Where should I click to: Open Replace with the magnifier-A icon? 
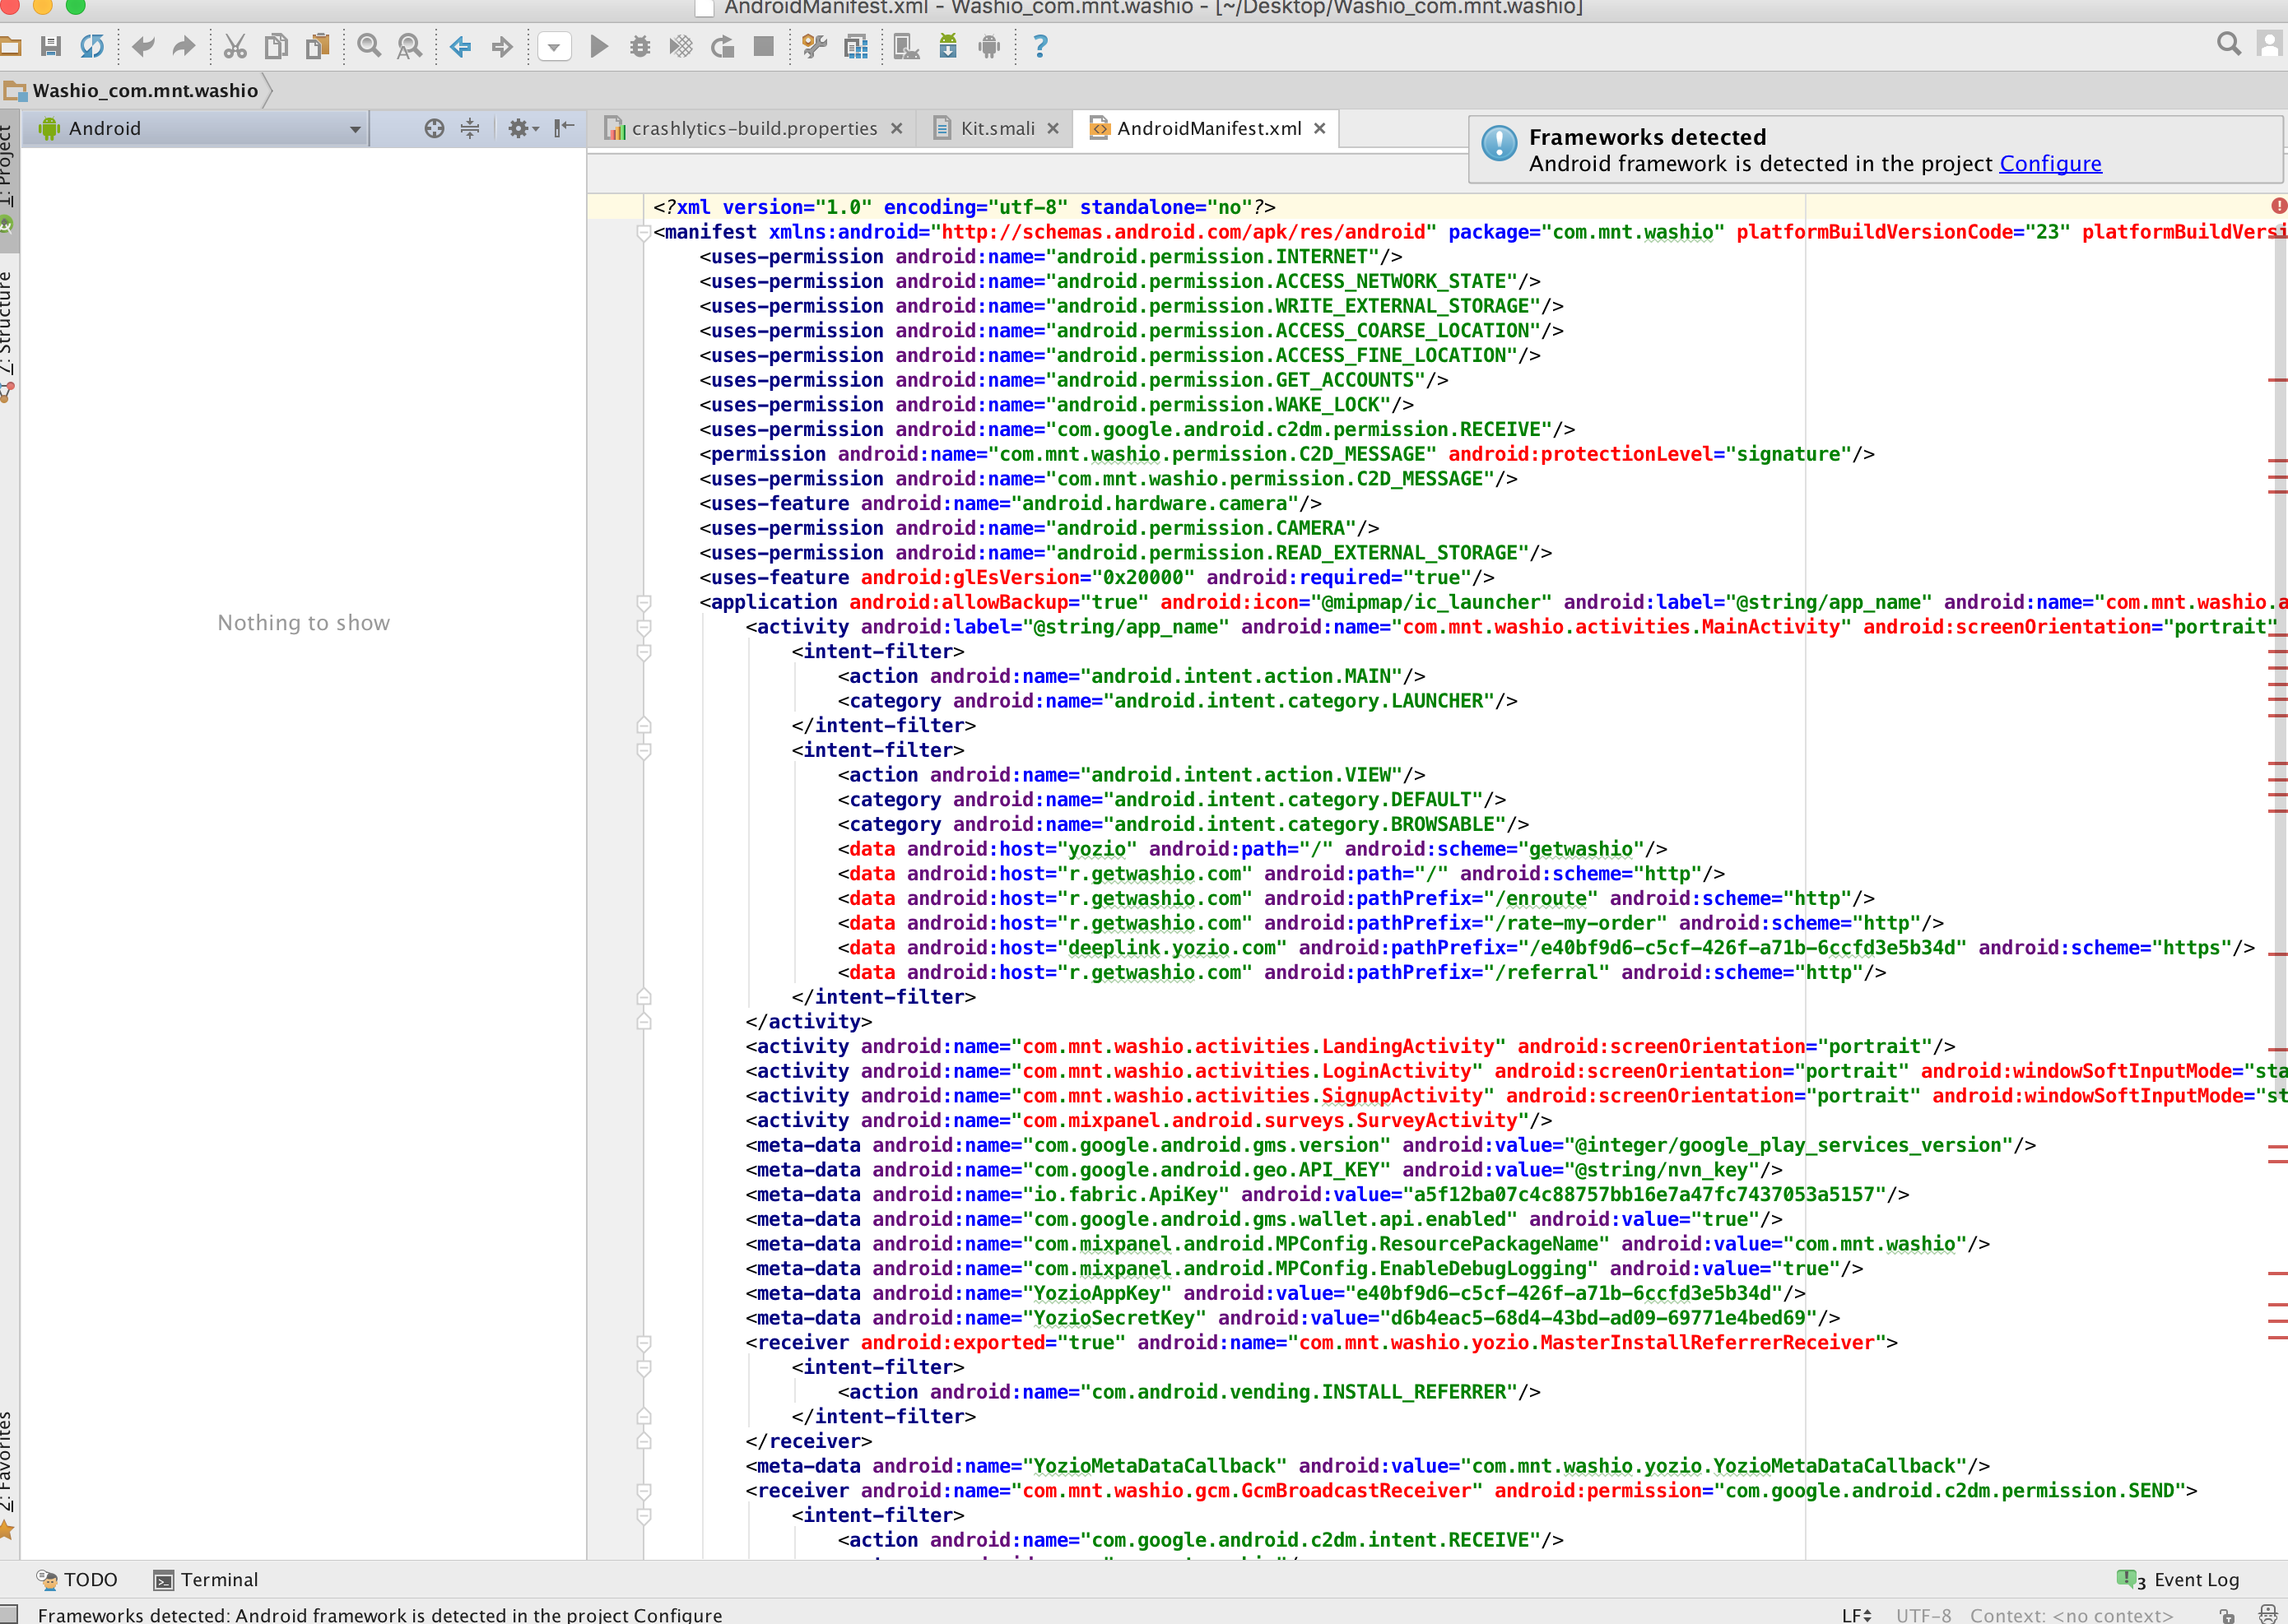click(x=409, y=46)
